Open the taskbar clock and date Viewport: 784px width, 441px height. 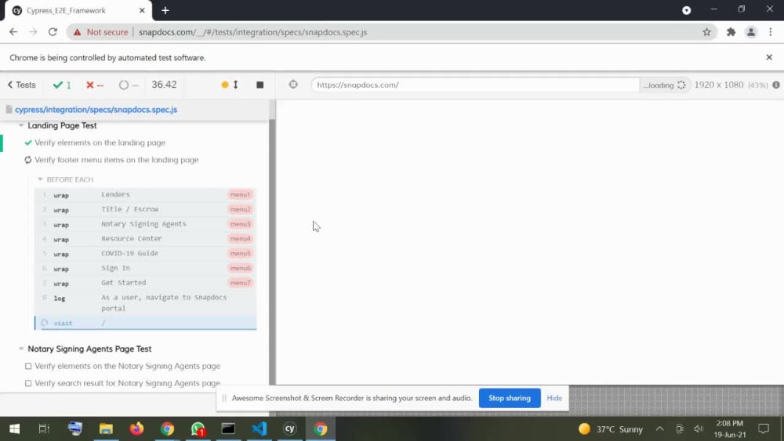click(x=730, y=429)
